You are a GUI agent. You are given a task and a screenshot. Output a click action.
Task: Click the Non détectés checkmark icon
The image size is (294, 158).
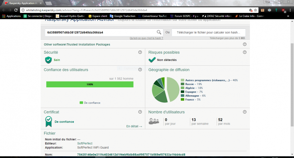(x=152, y=60)
